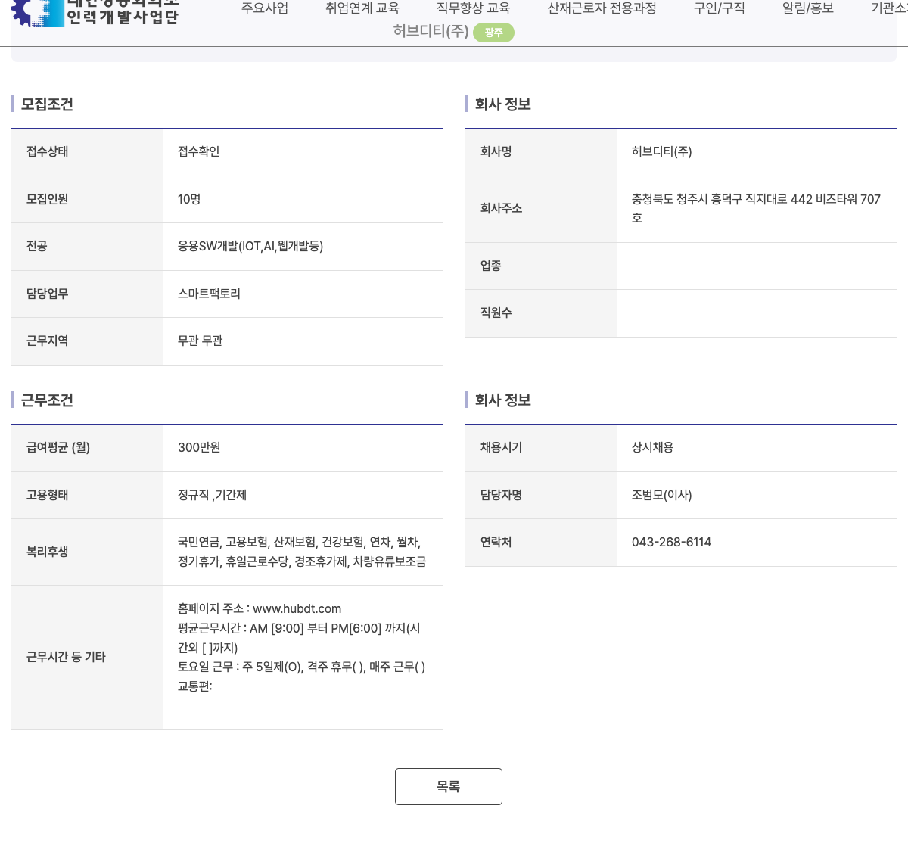
Task: Click the 급여평균 (월) label cell
Action: coord(87,448)
